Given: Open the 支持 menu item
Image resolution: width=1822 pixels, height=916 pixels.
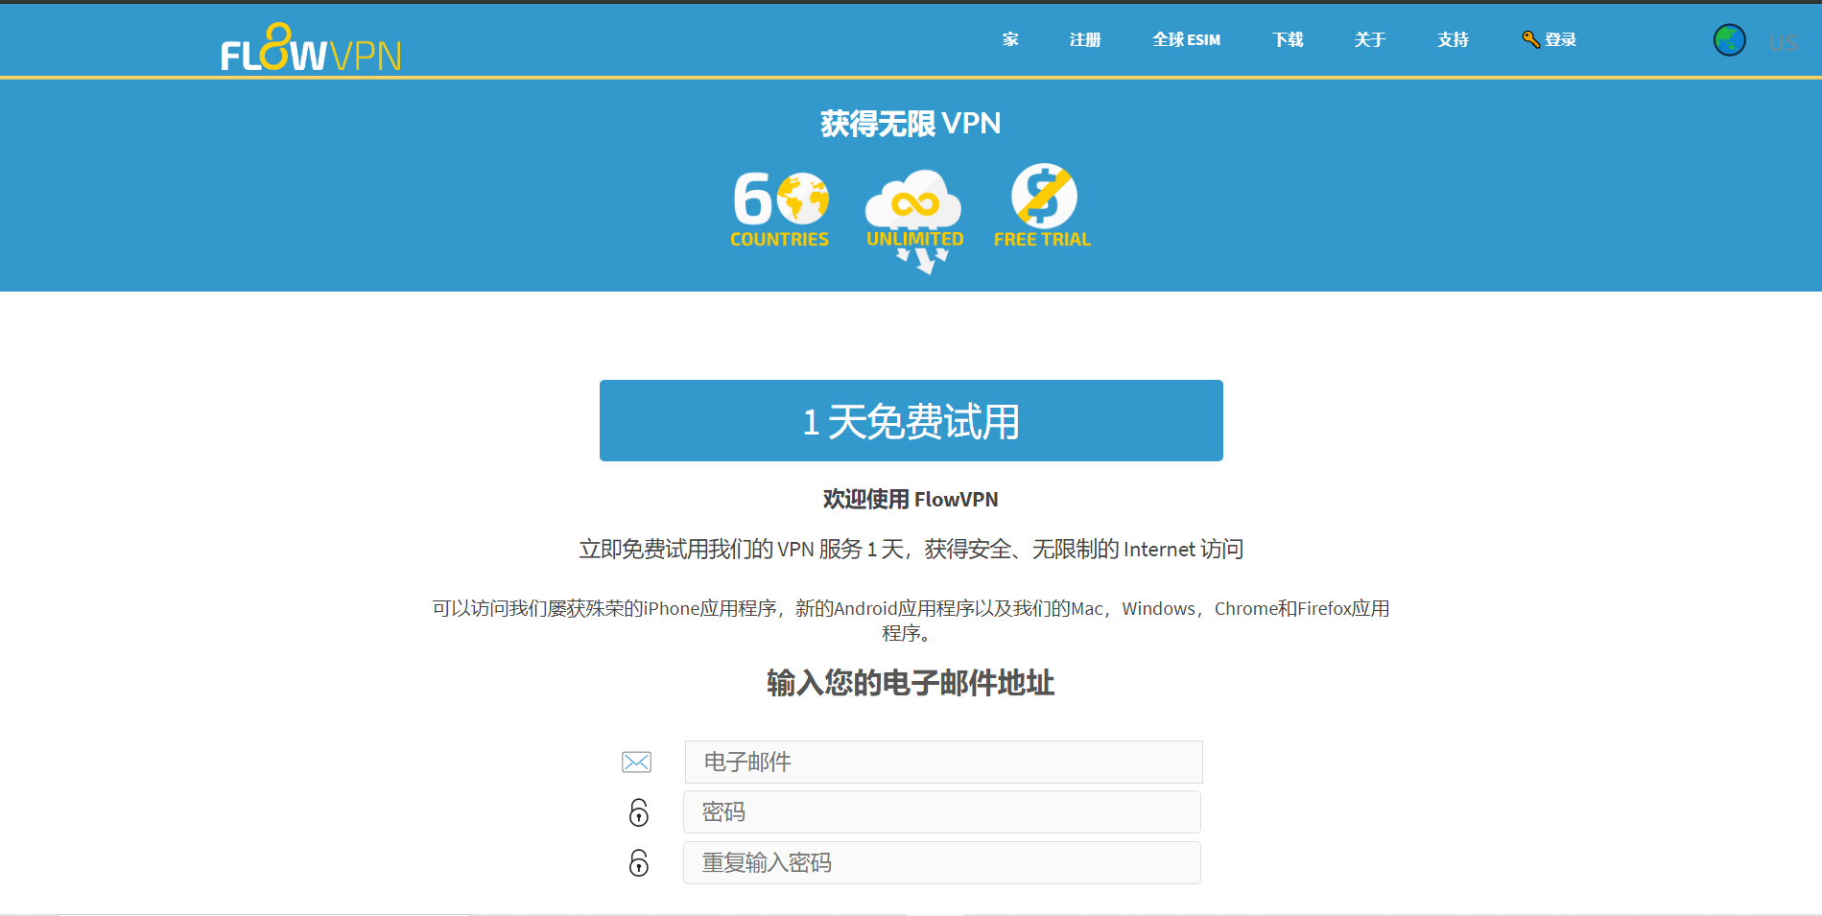Looking at the screenshot, I should [1452, 39].
